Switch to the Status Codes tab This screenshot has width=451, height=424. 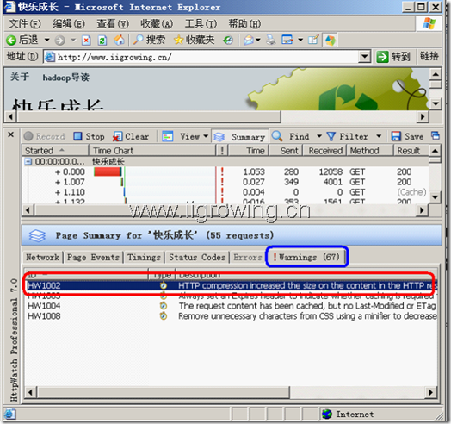[197, 257]
